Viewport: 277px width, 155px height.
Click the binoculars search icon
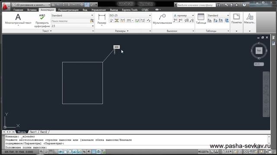click(219, 5)
